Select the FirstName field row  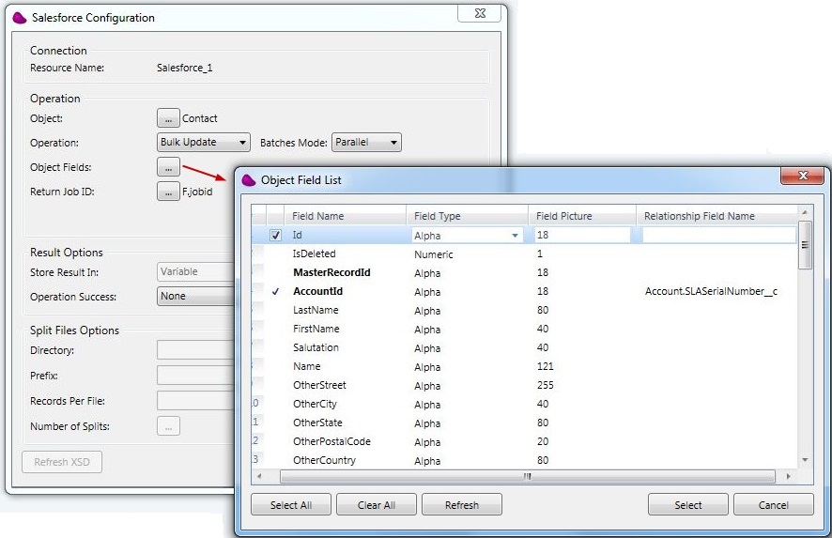524,329
